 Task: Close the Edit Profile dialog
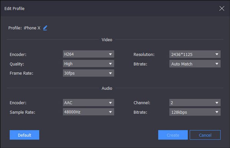[222, 8]
